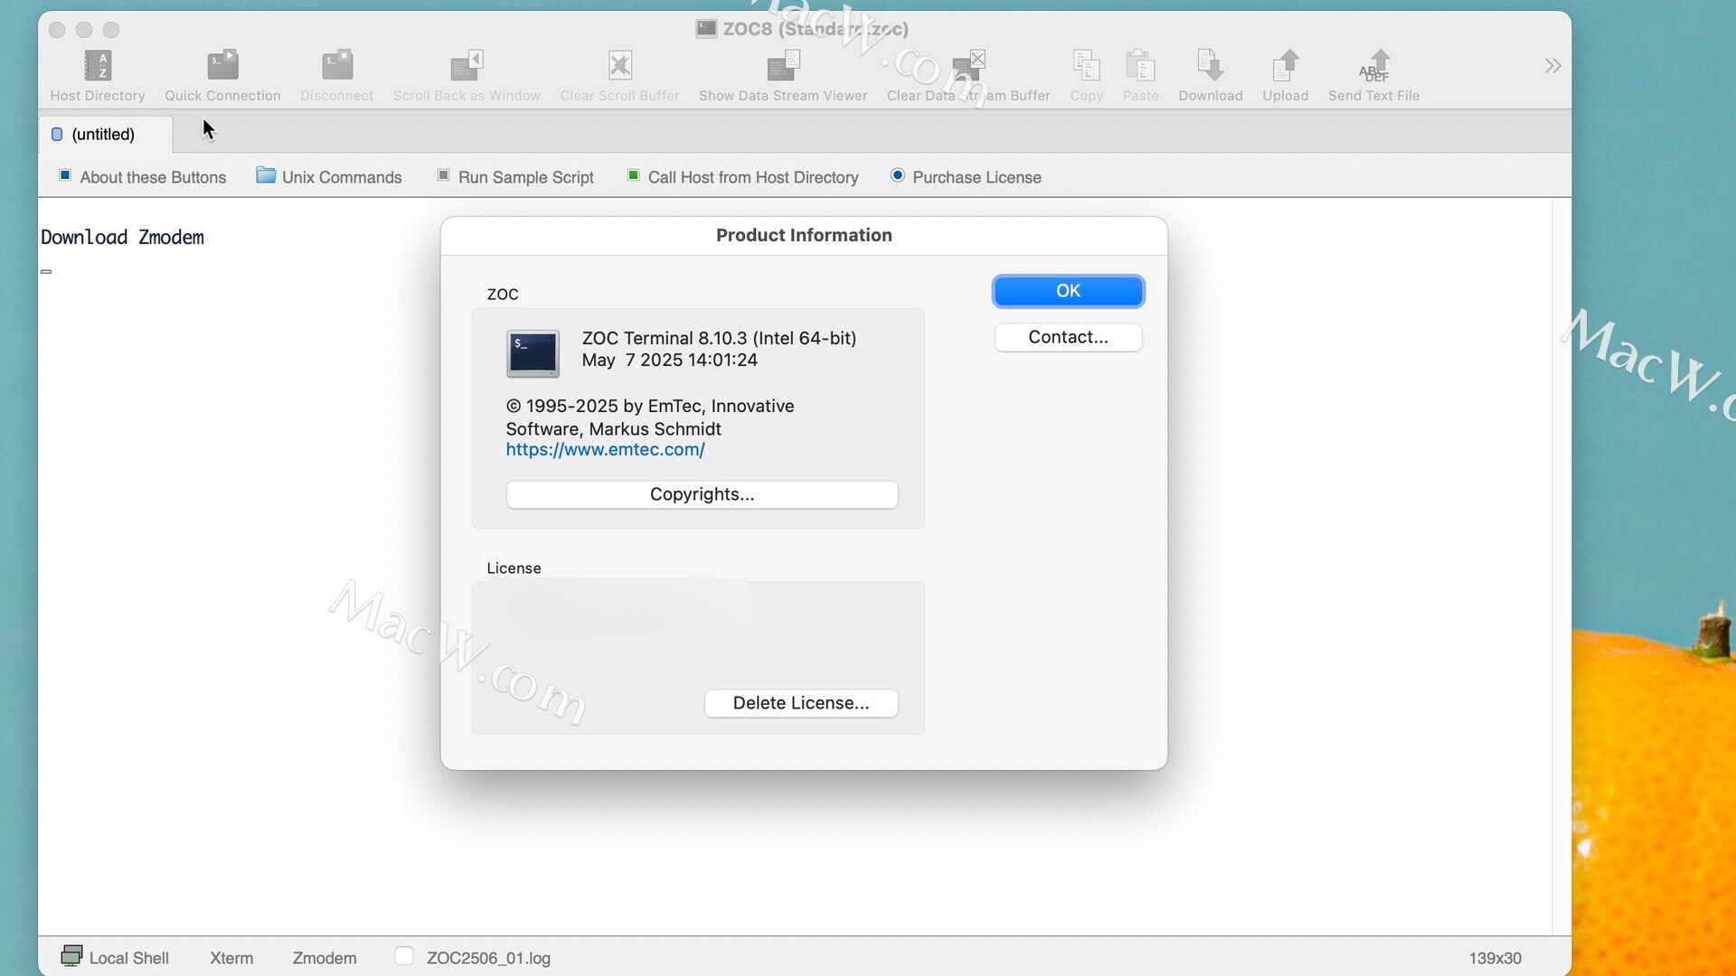Click the Contact... button

pyautogui.click(x=1068, y=337)
